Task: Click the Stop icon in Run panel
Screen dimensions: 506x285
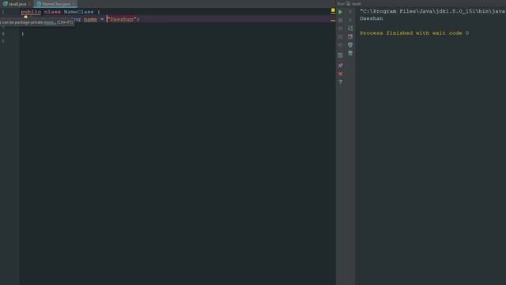Action: [340, 20]
